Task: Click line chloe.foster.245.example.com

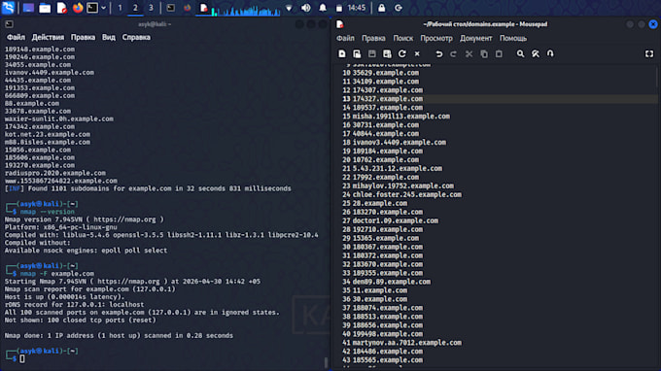Action: 406,194
